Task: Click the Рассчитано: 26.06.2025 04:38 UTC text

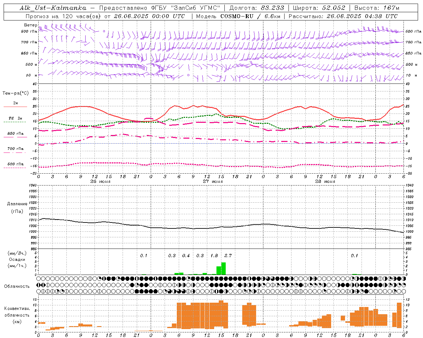Action: click(x=343, y=16)
